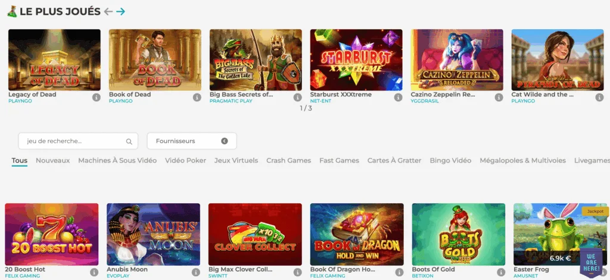Show info for Book of Dead game
The image size is (610, 280).
coord(197,97)
